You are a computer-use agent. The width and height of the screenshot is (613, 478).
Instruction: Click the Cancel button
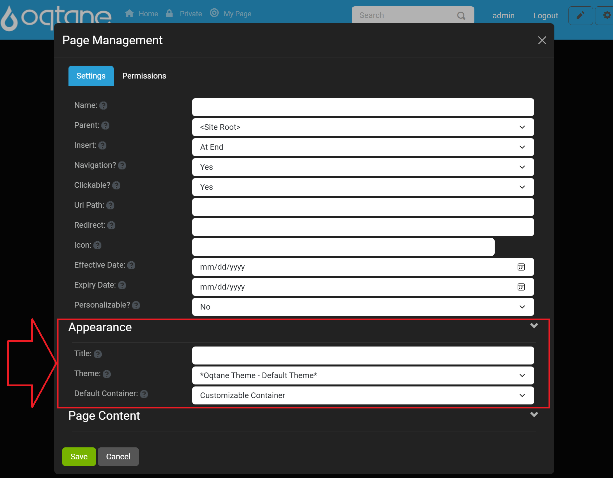click(118, 457)
